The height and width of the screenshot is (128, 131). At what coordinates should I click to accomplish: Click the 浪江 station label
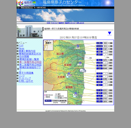point(99,49)
